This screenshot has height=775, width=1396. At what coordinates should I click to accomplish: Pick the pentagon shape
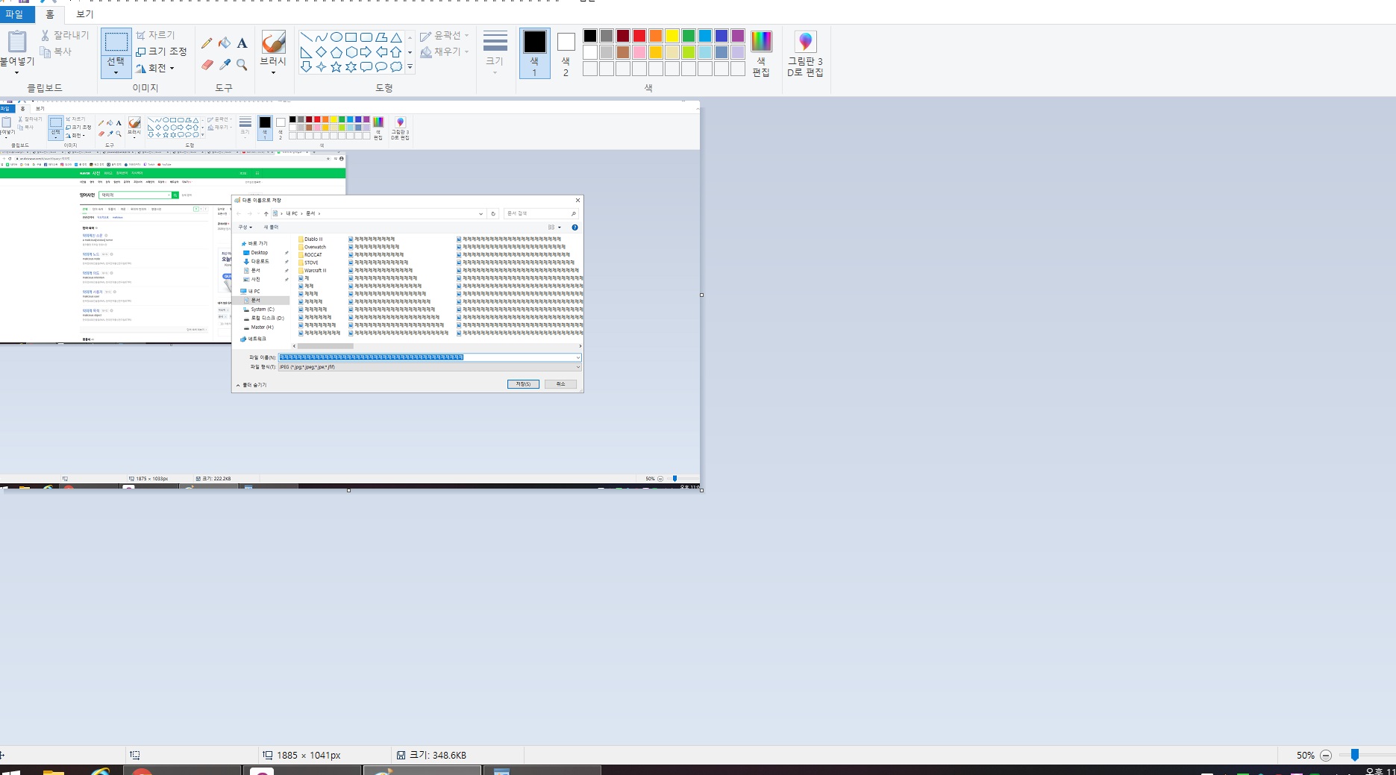(x=336, y=51)
